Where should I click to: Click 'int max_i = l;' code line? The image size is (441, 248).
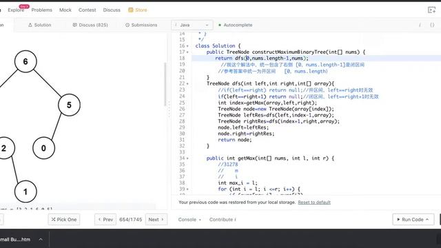pos(238,183)
